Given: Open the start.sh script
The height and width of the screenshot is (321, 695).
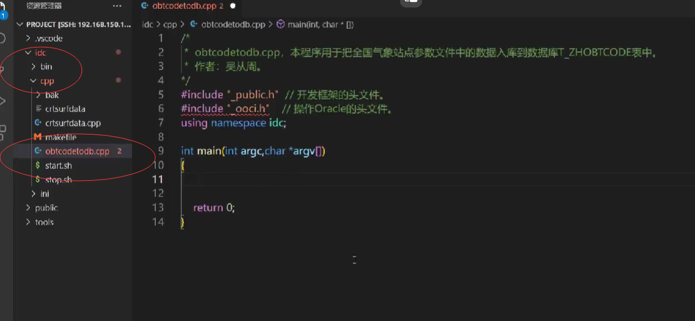Looking at the screenshot, I should [x=58, y=166].
